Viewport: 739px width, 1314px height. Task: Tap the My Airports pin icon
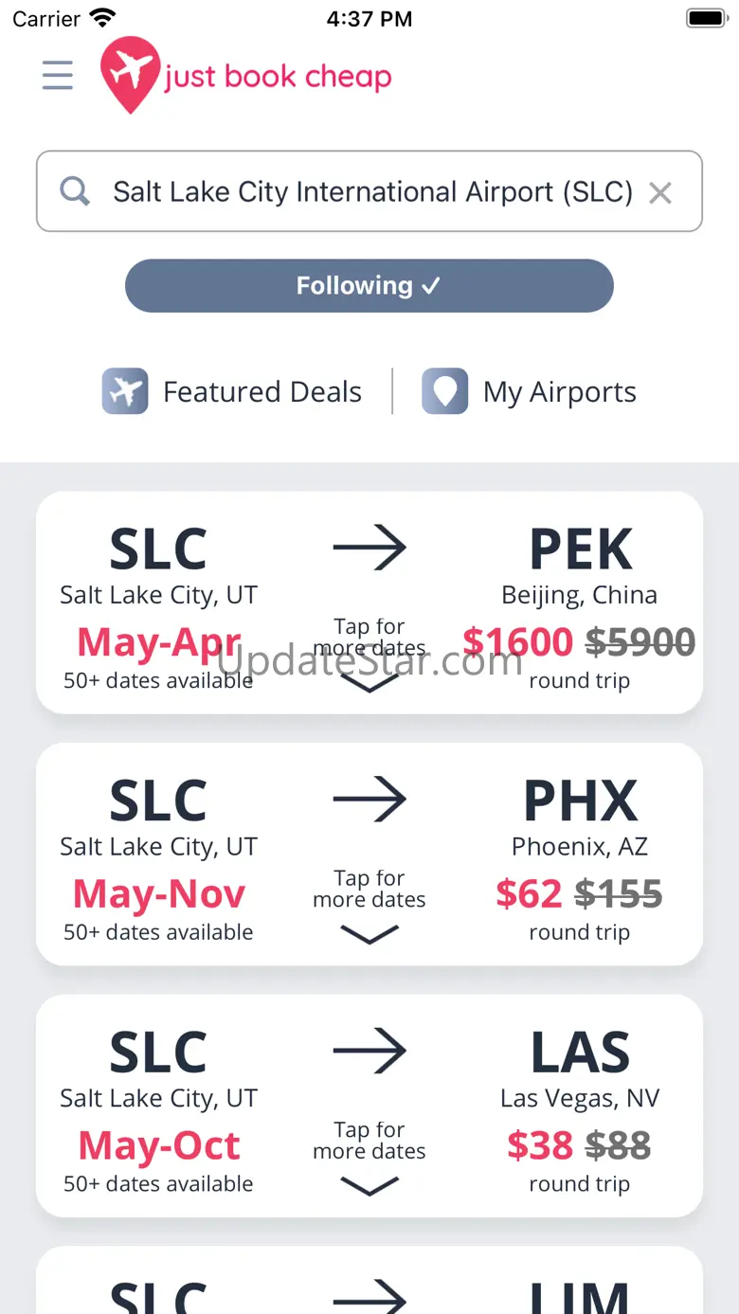[444, 391]
